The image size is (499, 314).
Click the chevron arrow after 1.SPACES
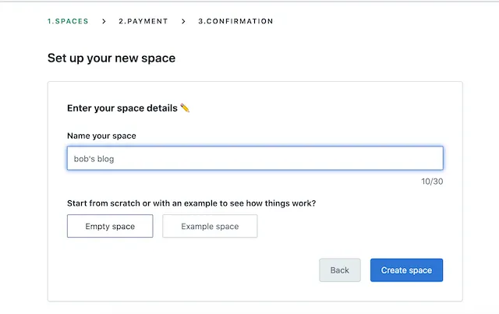[x=104, y=21]
